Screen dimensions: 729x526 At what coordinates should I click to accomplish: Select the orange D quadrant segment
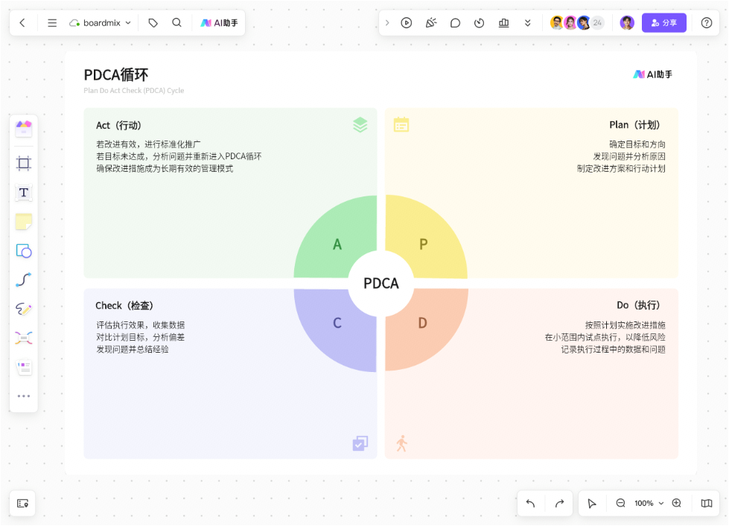coord(424,327)
